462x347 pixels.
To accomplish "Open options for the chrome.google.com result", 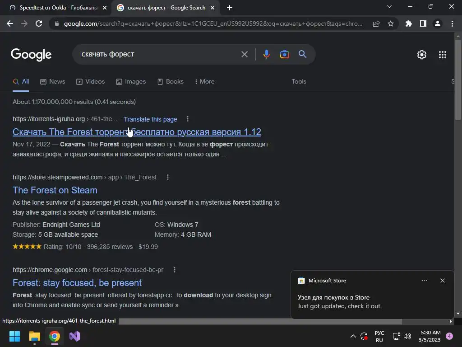I will coord(175,270).
